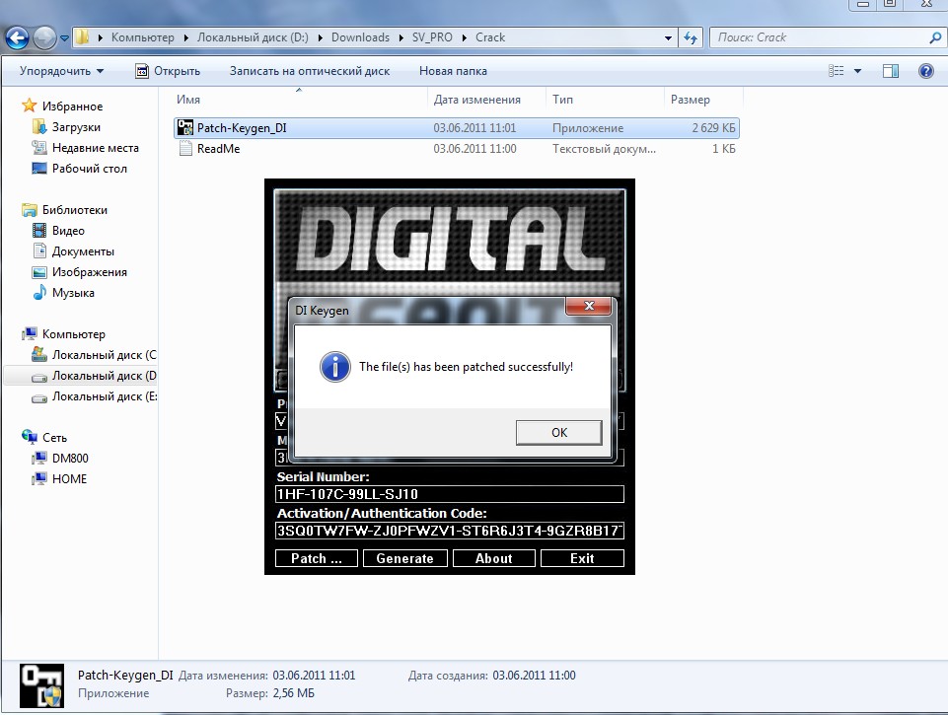
Task: Expand the arrow after Downloads breadcrumb
Action: tap(401, 37)
